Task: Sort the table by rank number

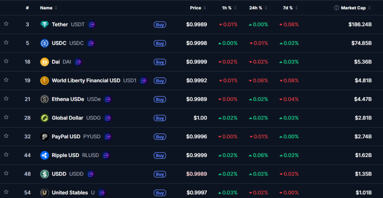Action: pyautogui.click(x=27, y=8)
